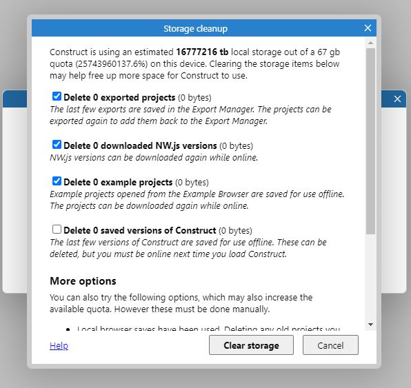Uncheck the downloaded NW.js versions checkbox

click(57, 144)
